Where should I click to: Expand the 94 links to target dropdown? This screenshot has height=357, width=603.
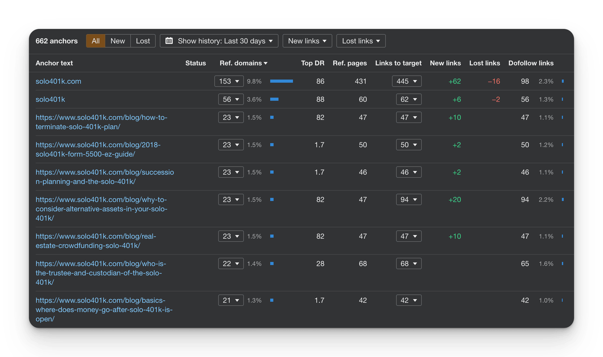pos(409,199)
